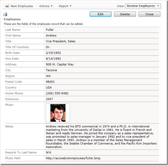
Task: Click Andrew Fuller's photo thumbnail
Action: coord(58,113)
